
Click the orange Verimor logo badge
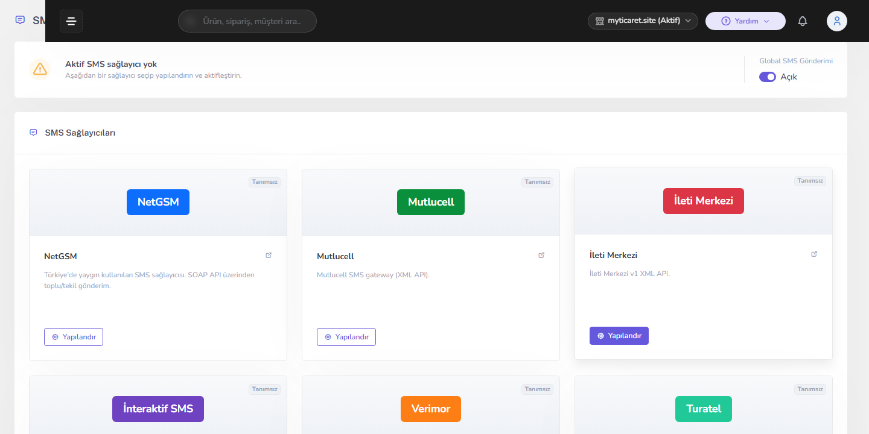pyautogui.click(x=431, y=409)
